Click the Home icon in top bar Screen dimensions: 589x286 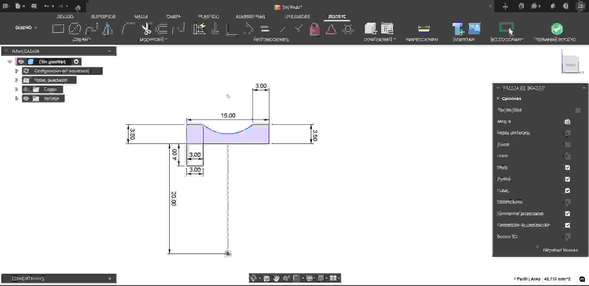[x=78, y=7]
